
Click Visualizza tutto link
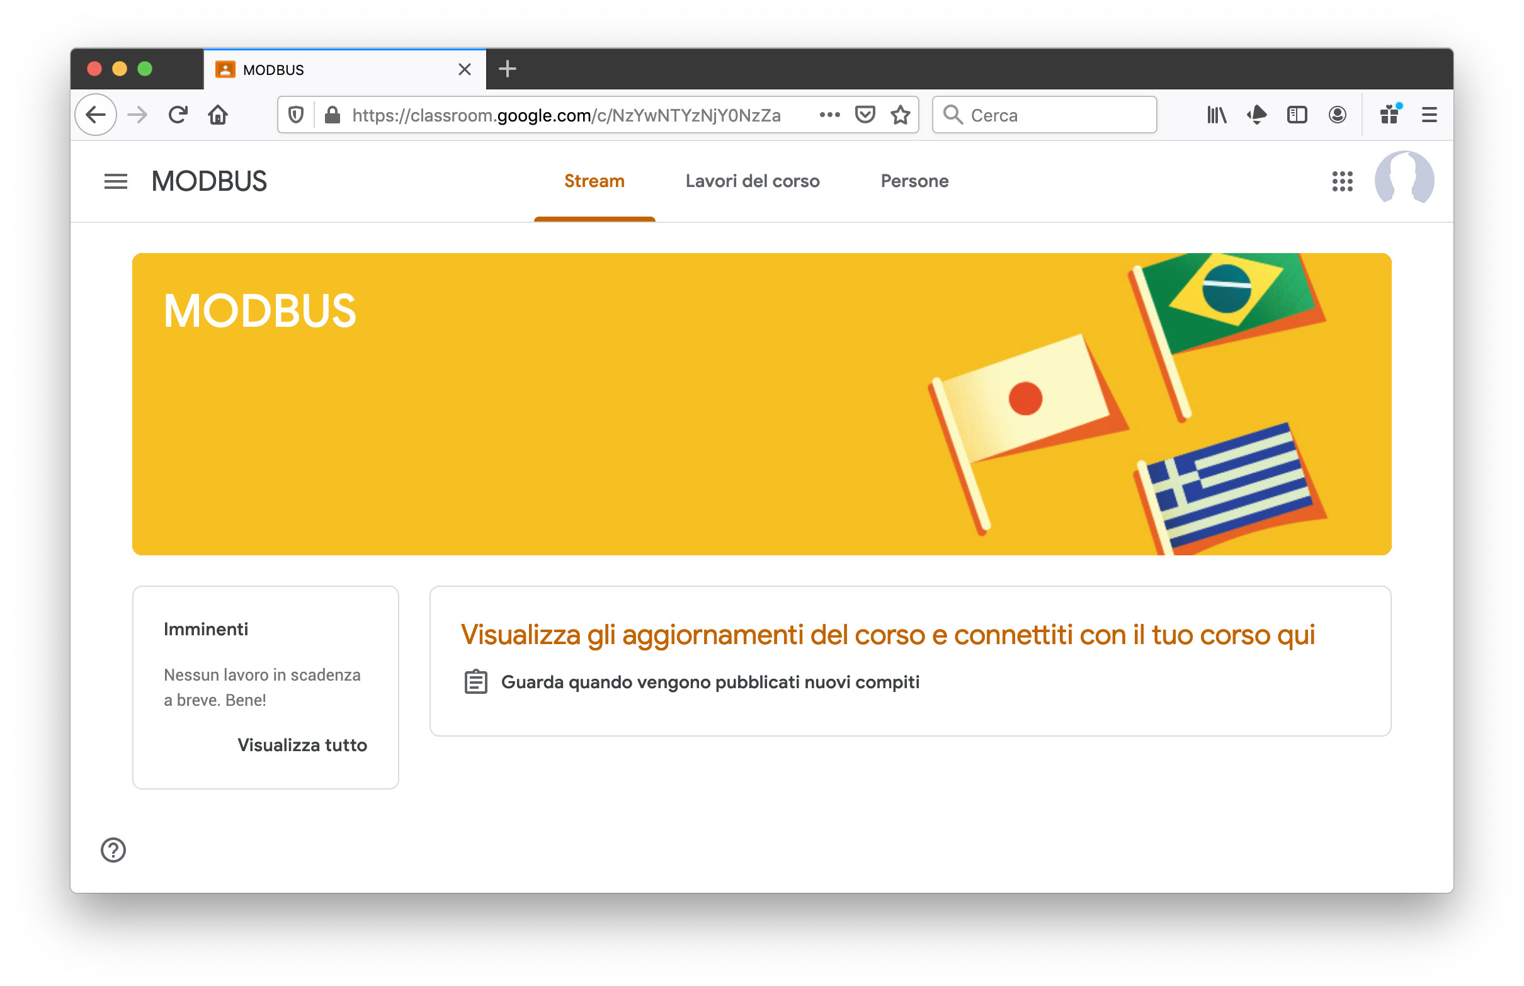point(302,745)
